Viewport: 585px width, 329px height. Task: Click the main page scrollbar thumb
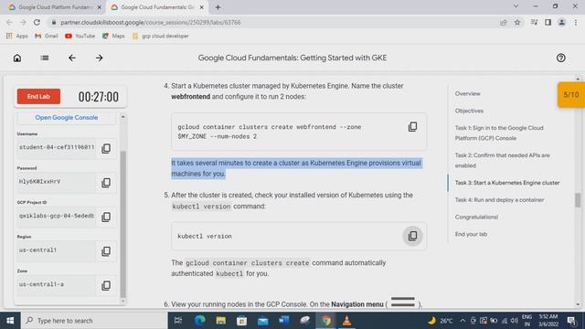pos(578,200)
